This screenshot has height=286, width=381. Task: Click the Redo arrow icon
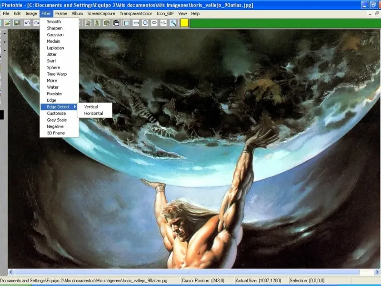click(37, 23)
